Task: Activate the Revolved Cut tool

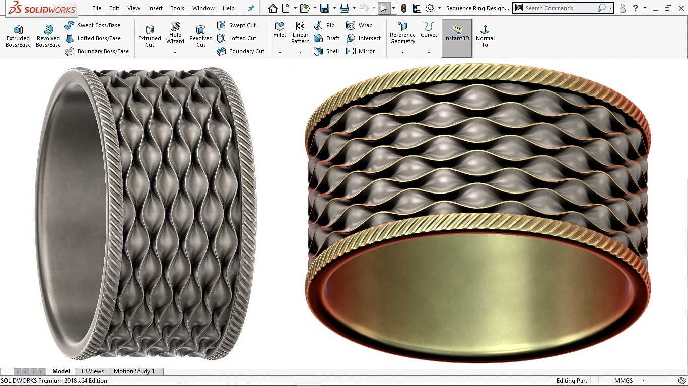Action: pyautogui.click(x=201, y=37)
